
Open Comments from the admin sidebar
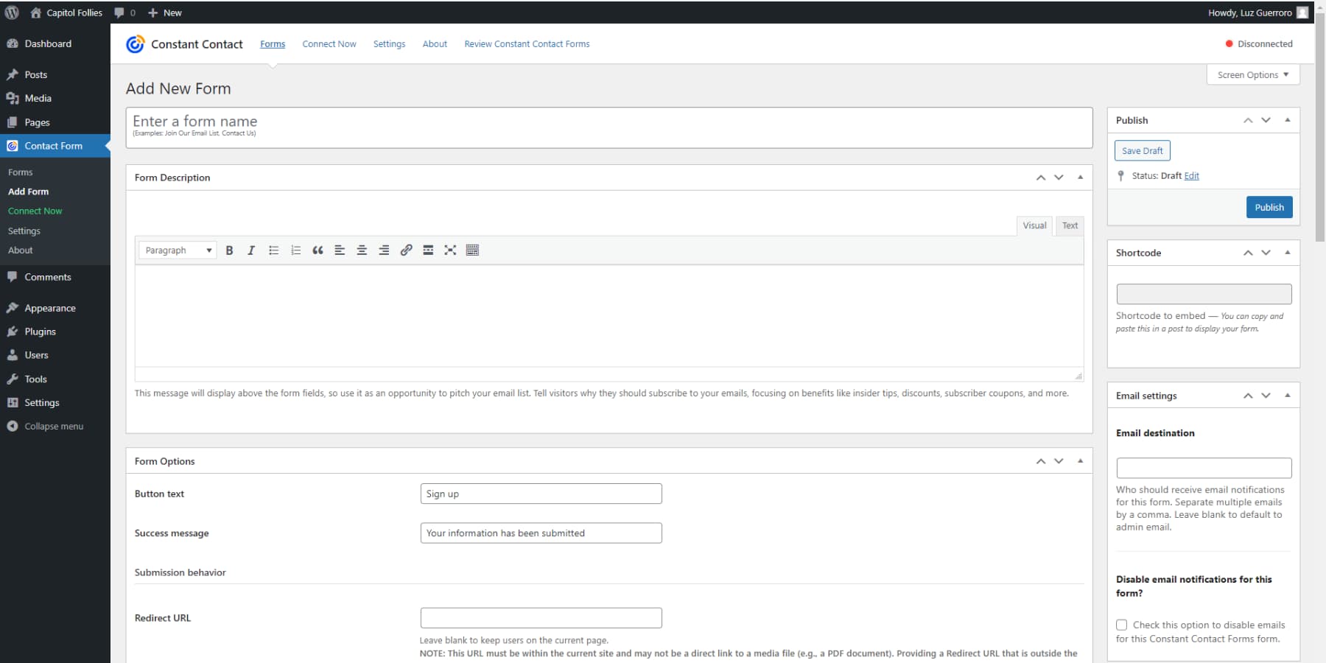tap(47, 277)
